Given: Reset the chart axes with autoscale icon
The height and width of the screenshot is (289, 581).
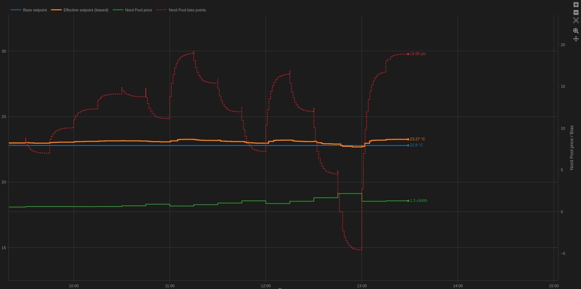Looking at the screenshot, I should [x=576, y=21].
